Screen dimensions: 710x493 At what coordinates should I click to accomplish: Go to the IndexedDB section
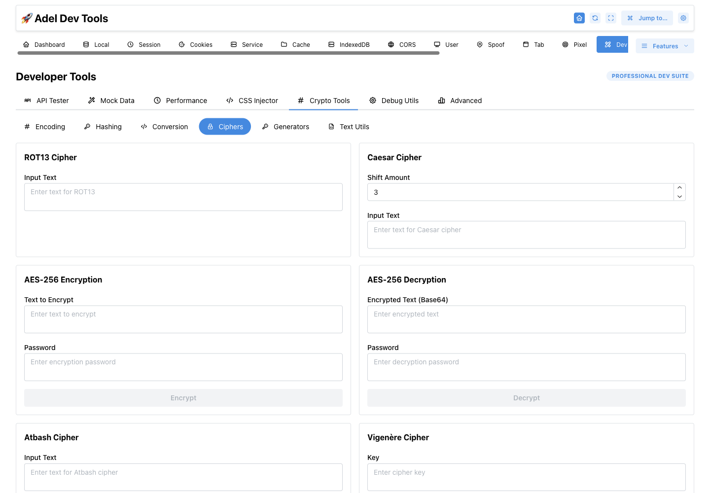349,44
